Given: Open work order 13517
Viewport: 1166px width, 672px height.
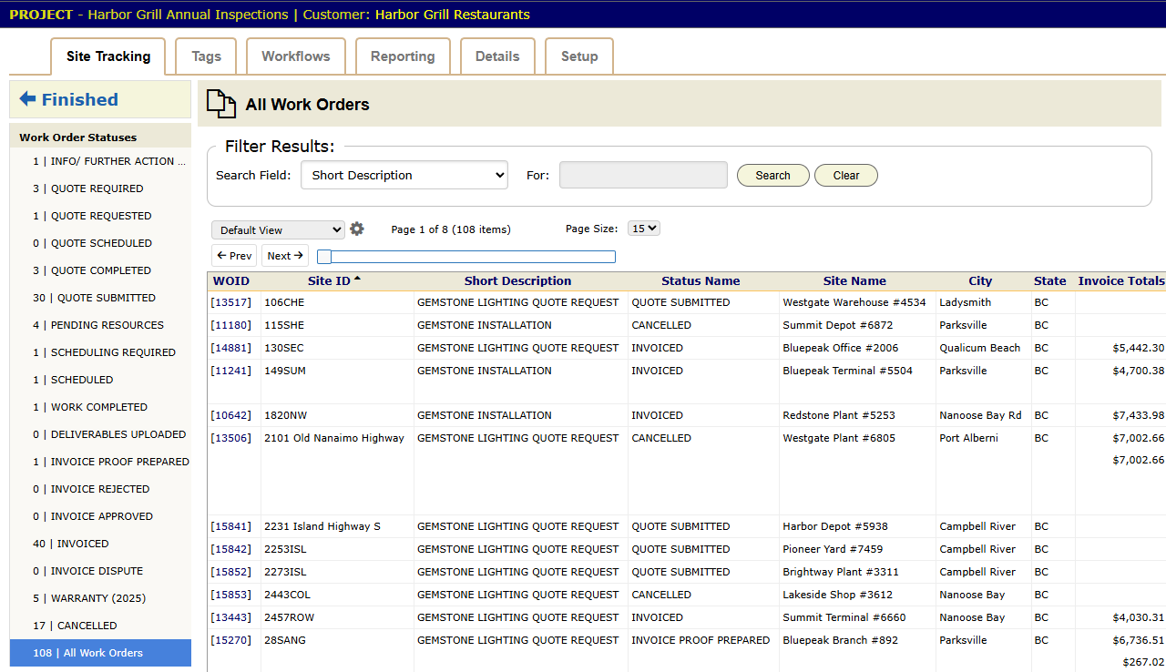Looking at the screenshot, I should (231, 302).
